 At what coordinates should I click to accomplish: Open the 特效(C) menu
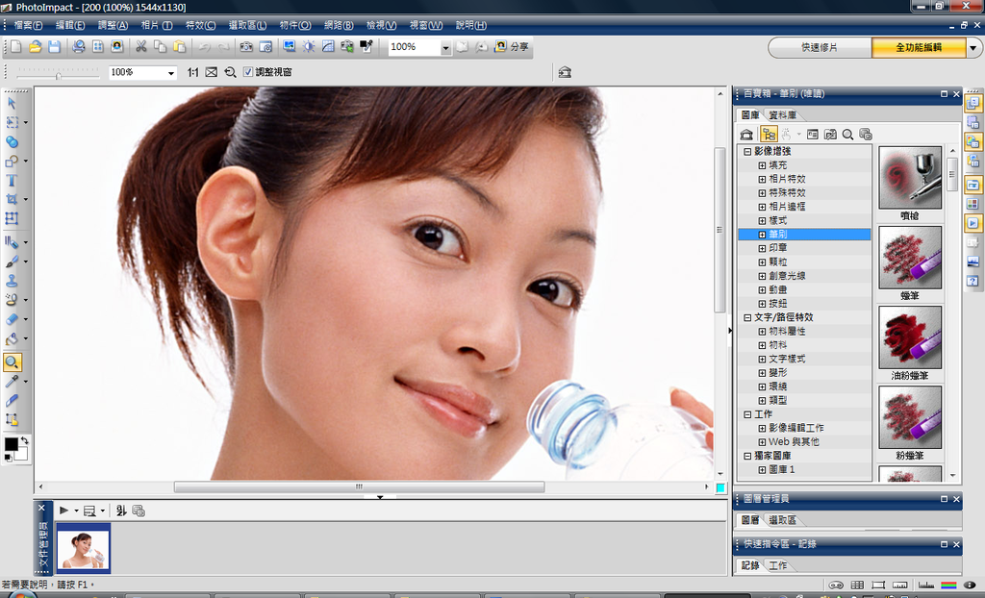(200, 25)
